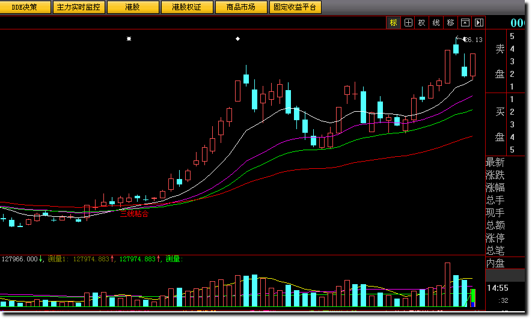Collapse panel using the up-arrow window icon
The width and height of the screenshot is (532, 319).
point(465,23)
